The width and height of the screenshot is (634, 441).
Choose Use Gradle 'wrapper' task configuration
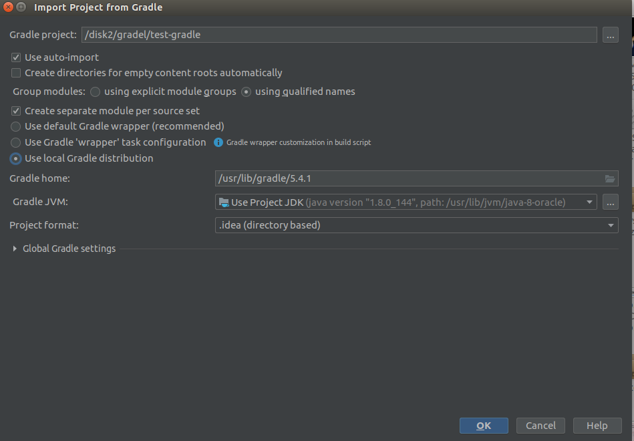[16, 142]
